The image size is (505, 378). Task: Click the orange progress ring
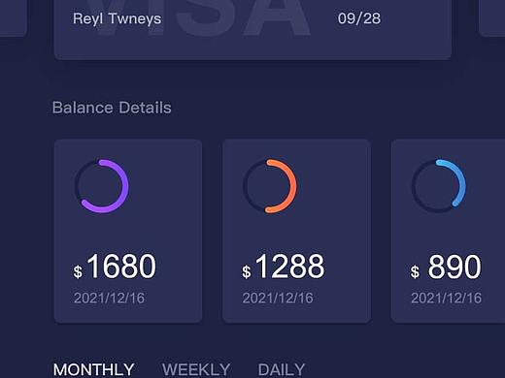(x=270, y=186)
